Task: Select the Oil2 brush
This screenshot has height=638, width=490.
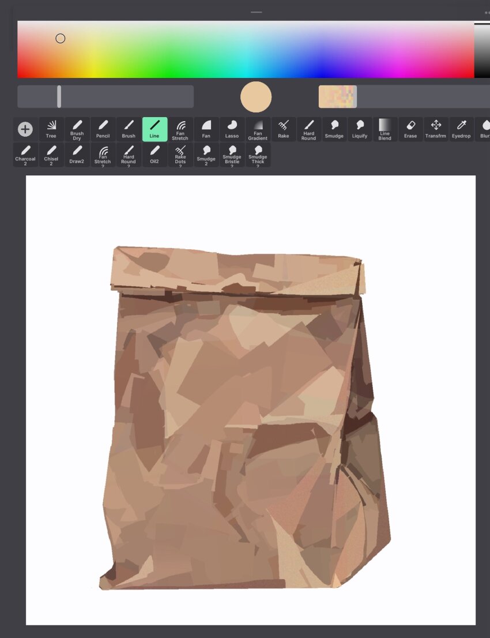Action: point(154,155)
